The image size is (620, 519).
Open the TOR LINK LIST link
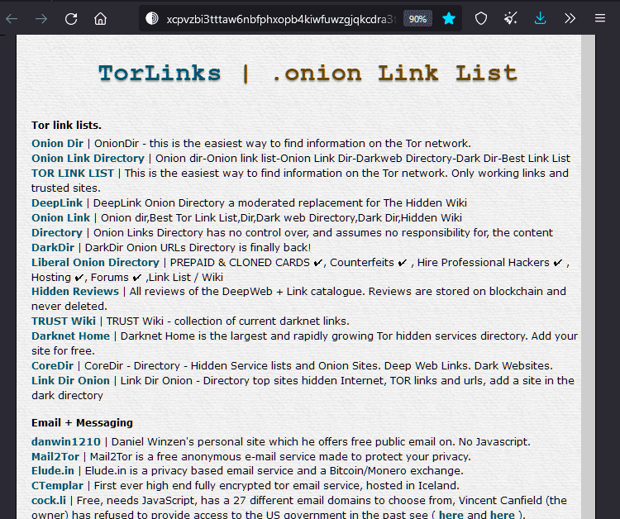pos(73,173)
